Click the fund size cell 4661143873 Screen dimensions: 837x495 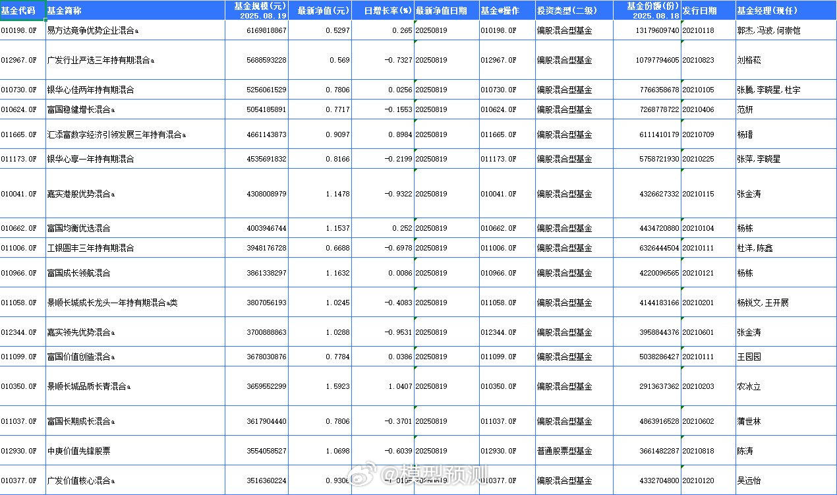click(258, 134)
